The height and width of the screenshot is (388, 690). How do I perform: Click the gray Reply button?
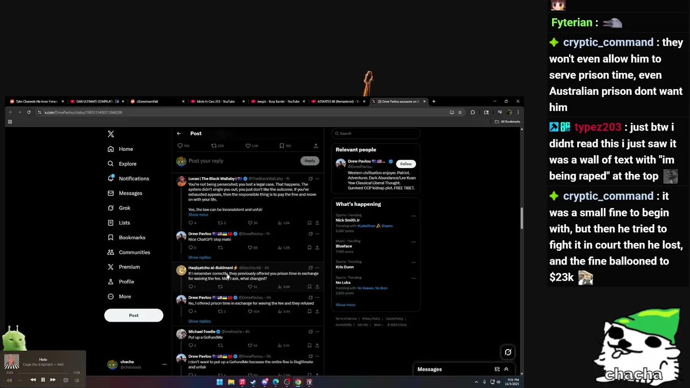309,161
